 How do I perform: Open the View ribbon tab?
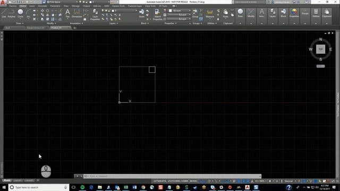point(66,6)
